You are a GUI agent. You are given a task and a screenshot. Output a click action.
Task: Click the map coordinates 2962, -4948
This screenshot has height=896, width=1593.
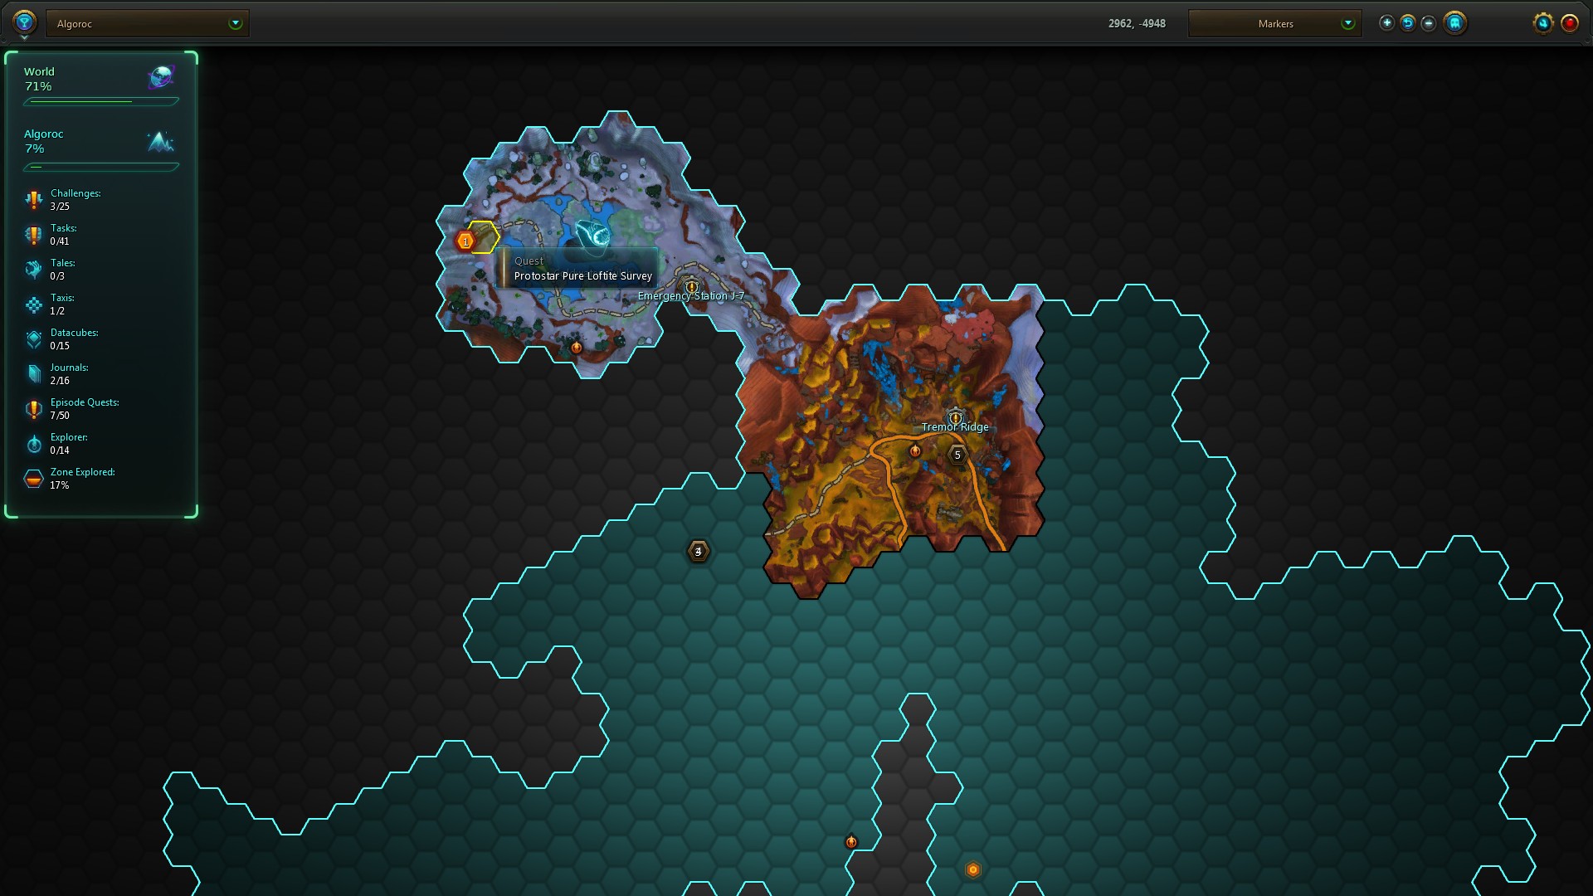tap(1137, 23)
